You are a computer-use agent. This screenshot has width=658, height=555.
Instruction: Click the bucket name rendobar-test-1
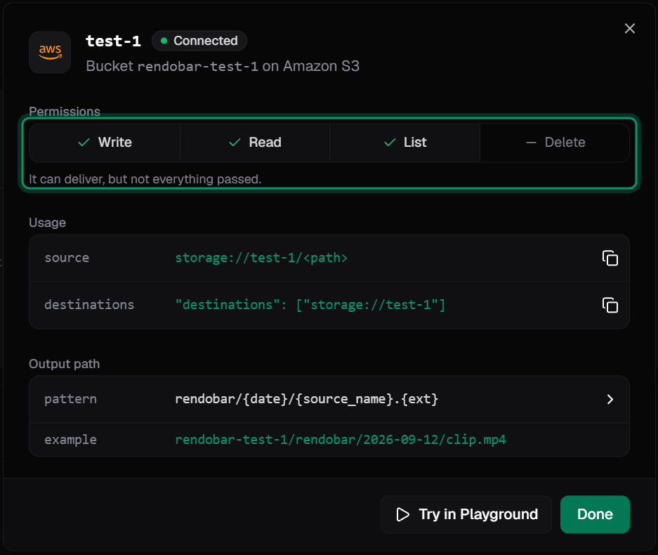pyautogui.click(x=197, y=66)
